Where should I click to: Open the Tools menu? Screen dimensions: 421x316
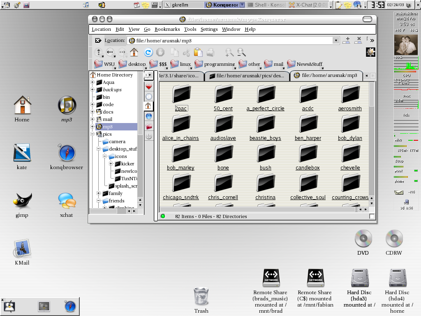tap(190, 29)
